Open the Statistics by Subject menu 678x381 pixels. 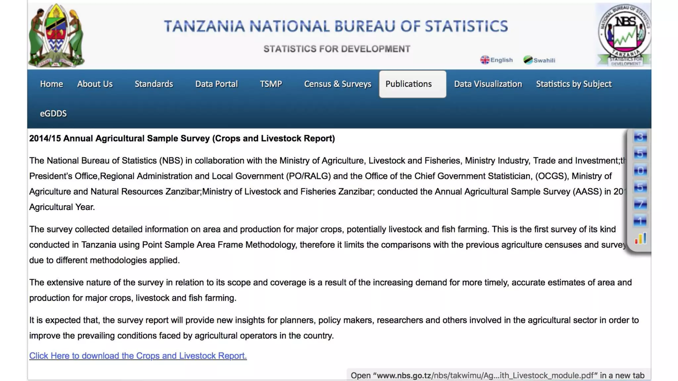coord(573,84)
